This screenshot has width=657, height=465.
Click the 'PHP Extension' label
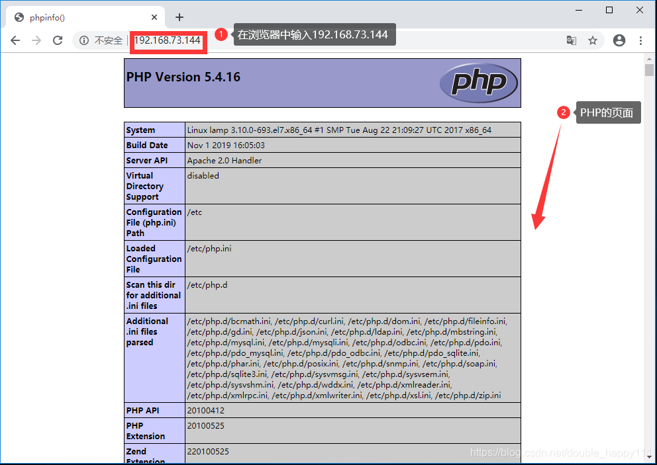click(146, 431)
